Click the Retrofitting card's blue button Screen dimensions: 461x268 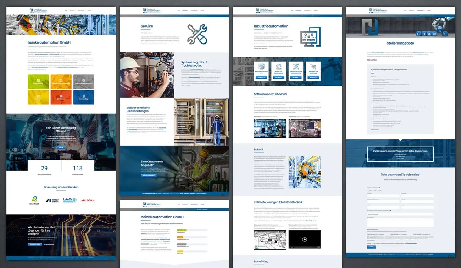(x=313, y=77)
